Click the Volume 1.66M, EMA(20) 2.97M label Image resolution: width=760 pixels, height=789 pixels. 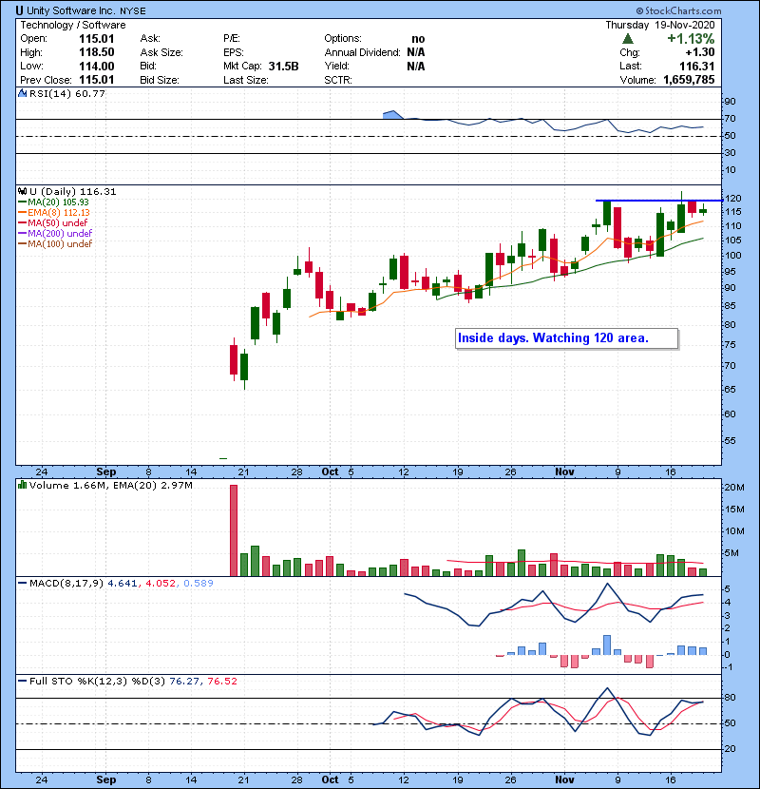pyautogui.click(x=110, y=486)
